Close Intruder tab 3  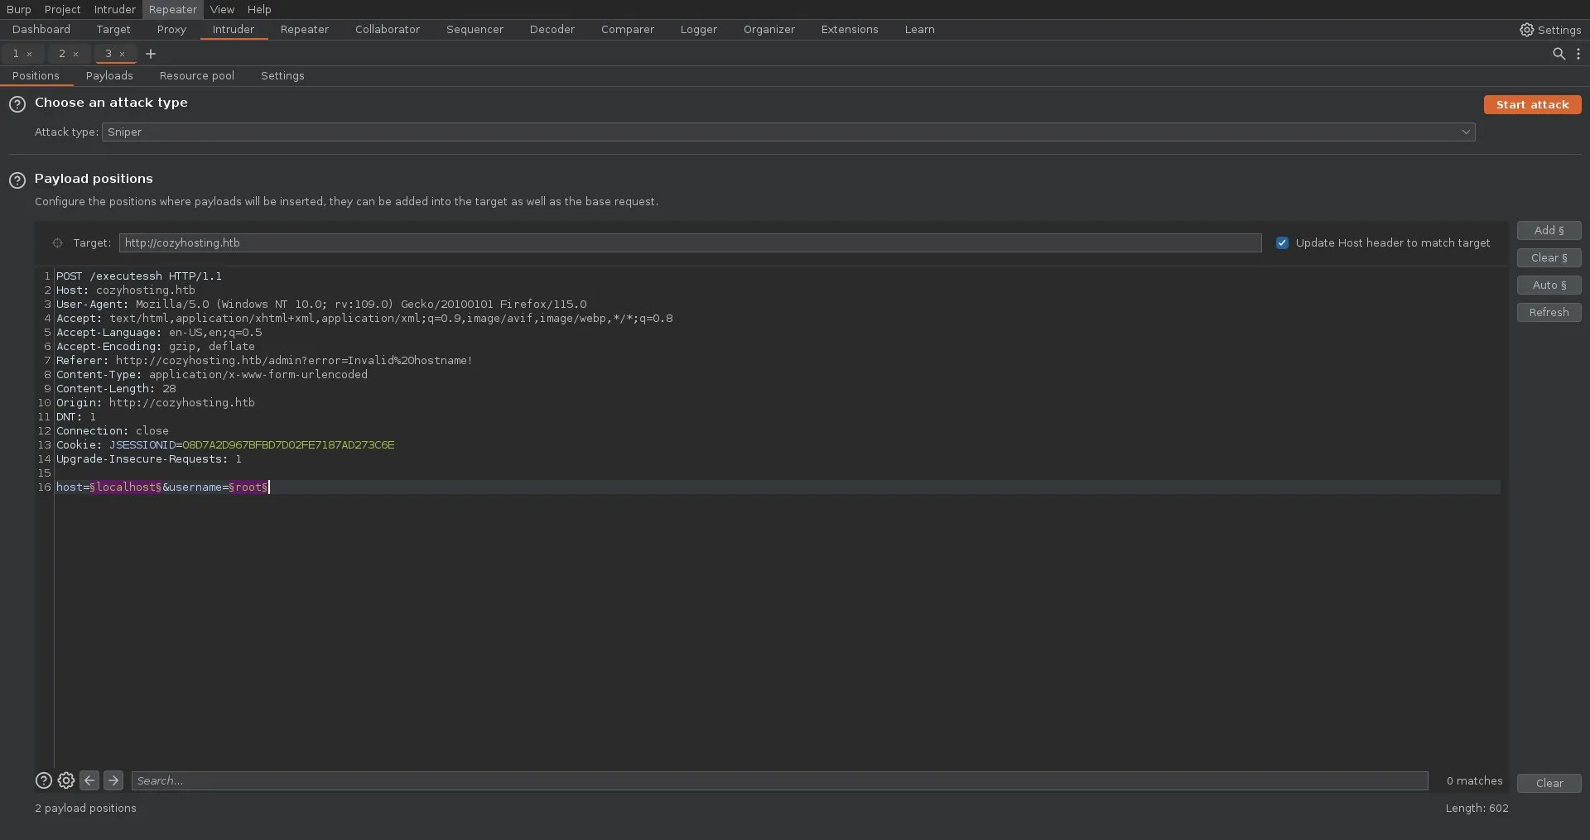point(123,54)
